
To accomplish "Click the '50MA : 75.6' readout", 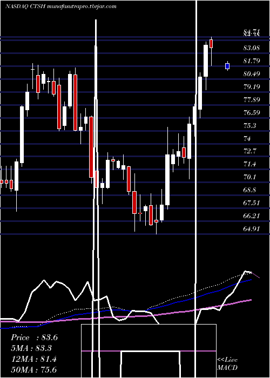I will coord(33,369).
